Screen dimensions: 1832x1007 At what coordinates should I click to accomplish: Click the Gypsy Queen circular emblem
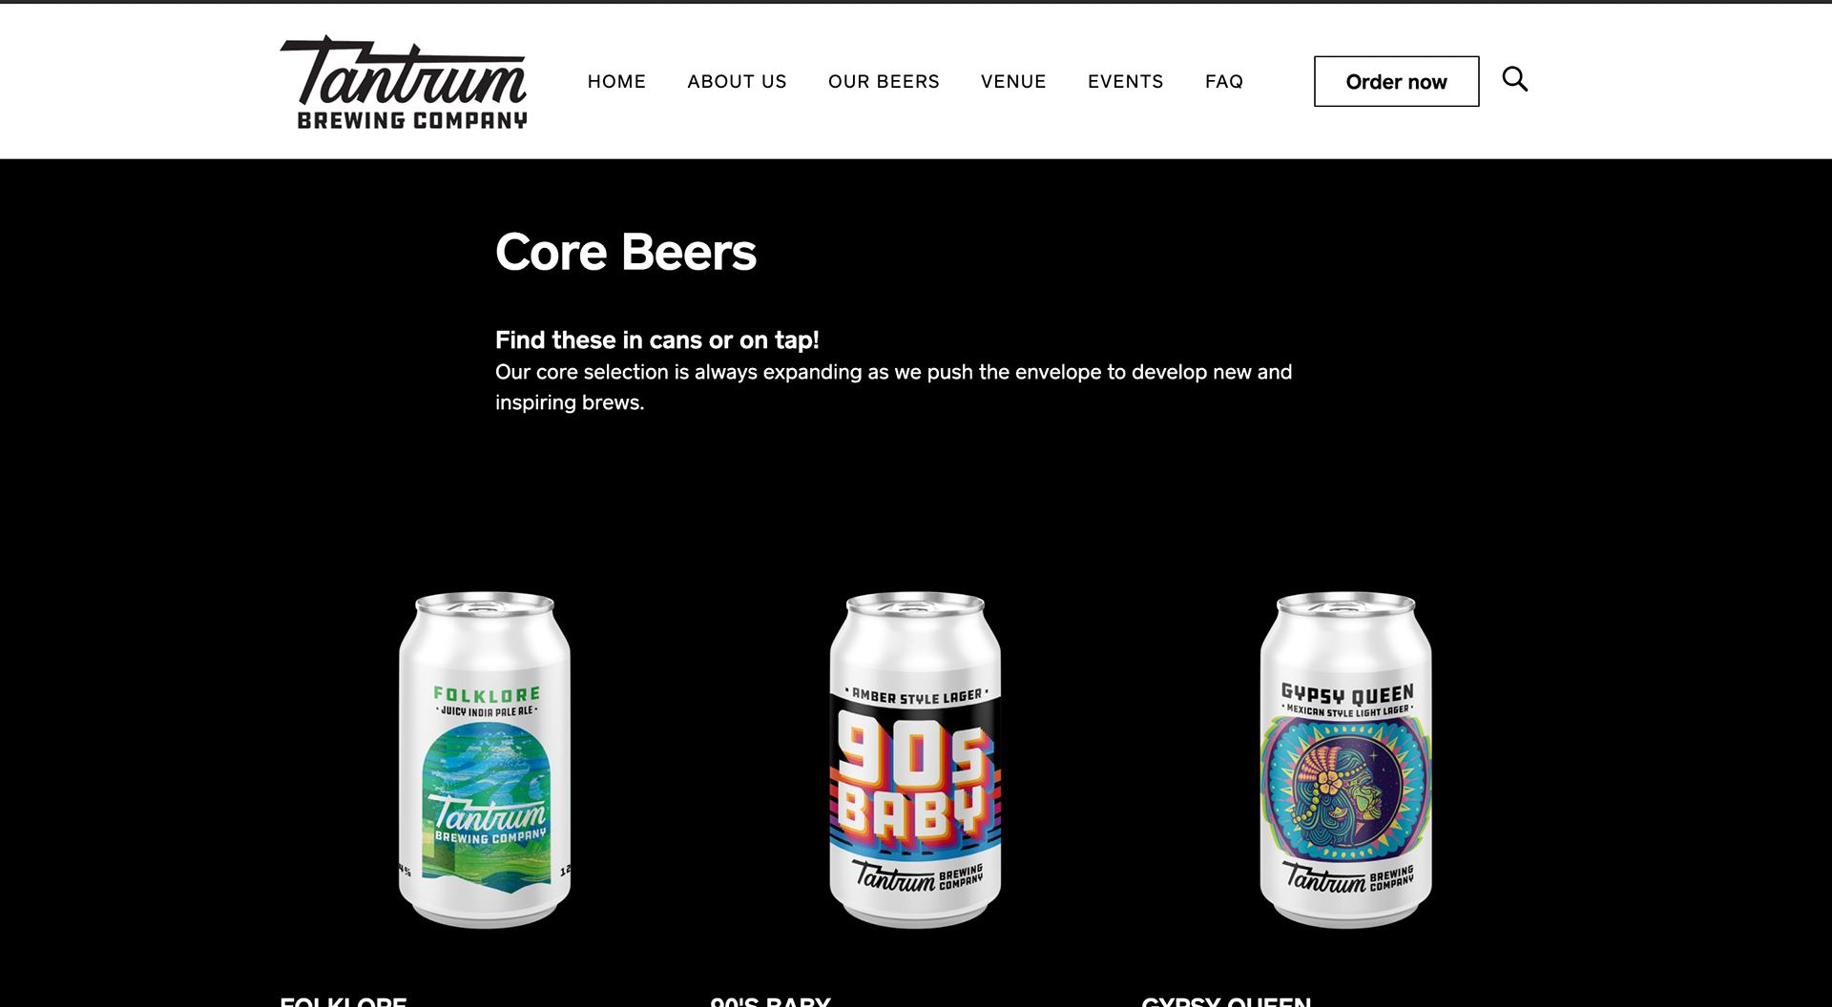pyautogui.click(x=1345, y=788)
